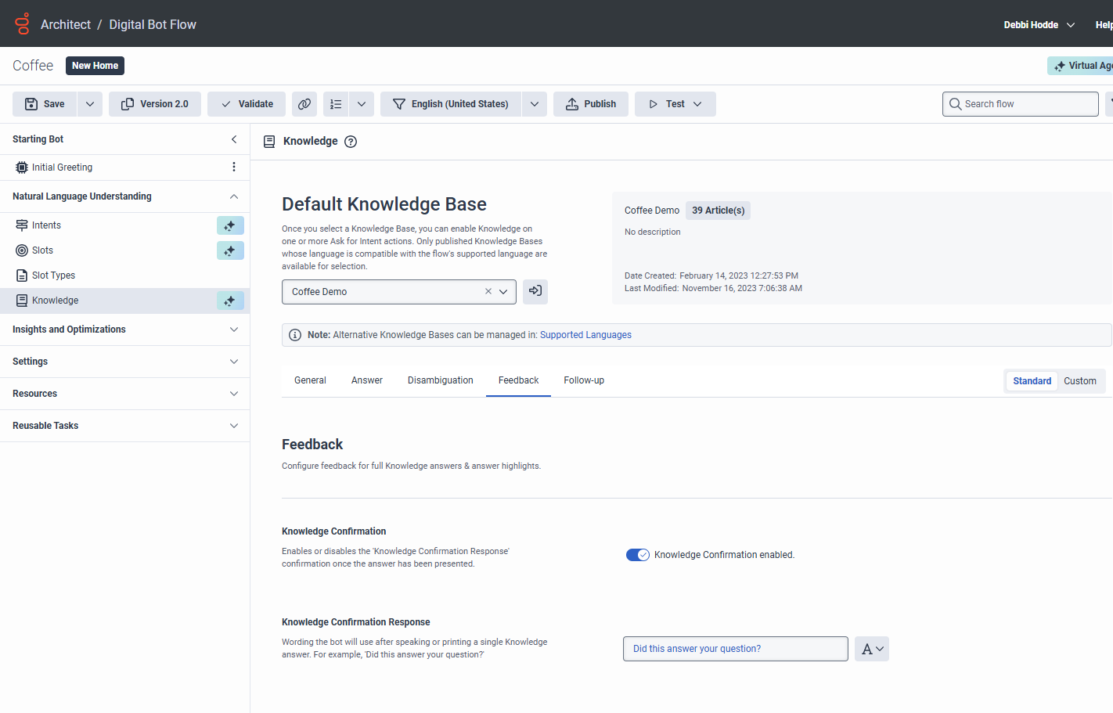Click the Architect breadcrumb
This screenshot has width=1113, height=713.
[x=66, y=25]
